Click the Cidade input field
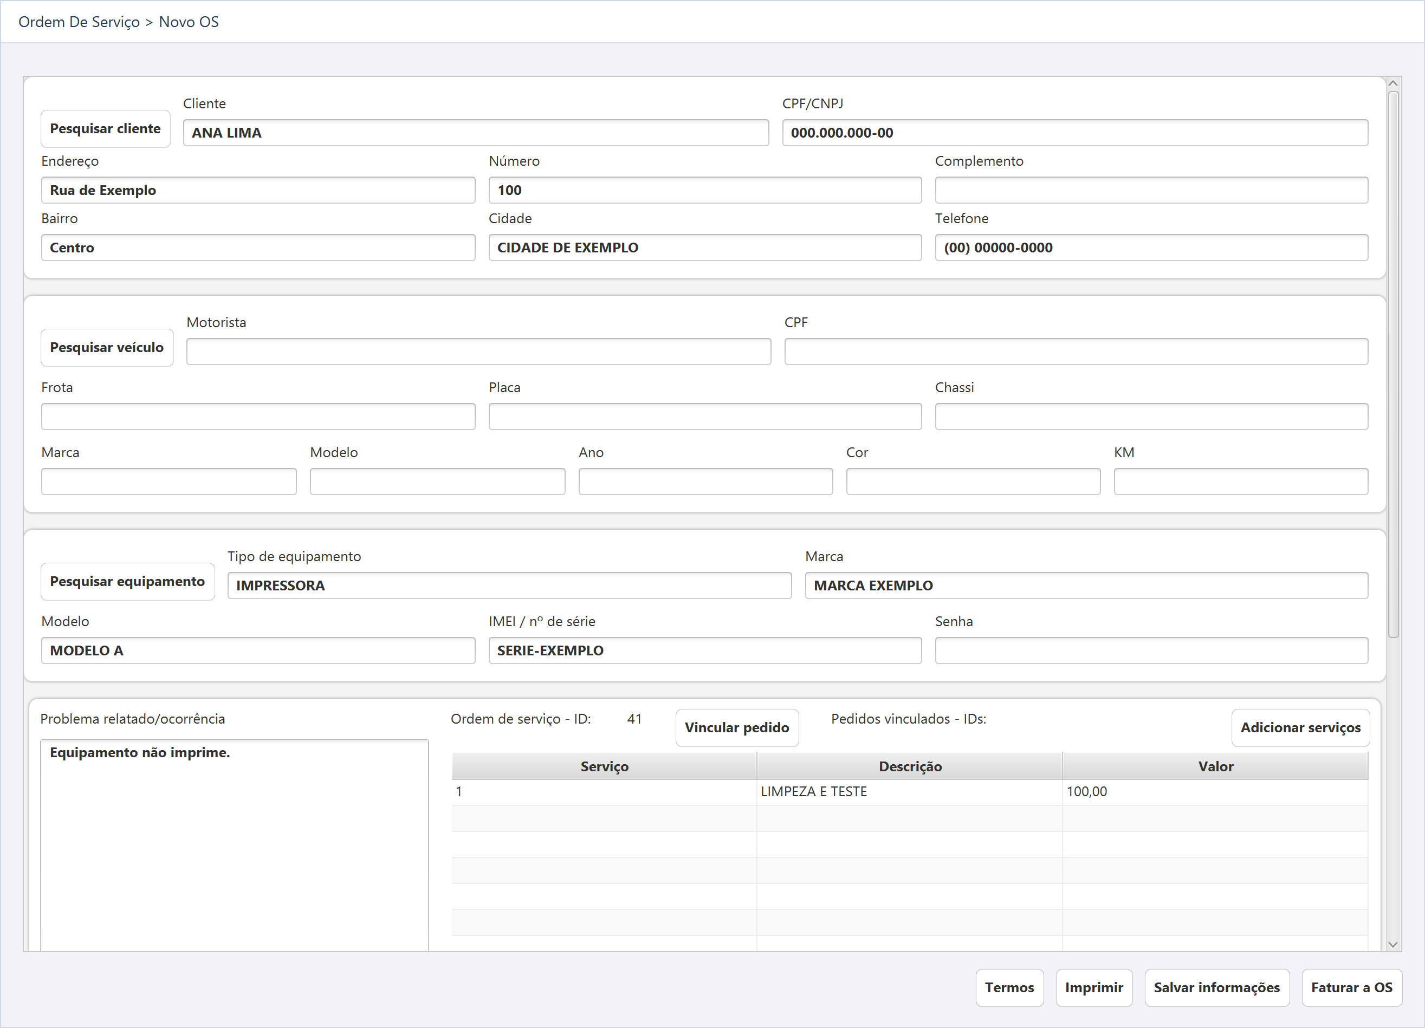This screenshot has width=1425, height=1028. click(x=705, y=248)
